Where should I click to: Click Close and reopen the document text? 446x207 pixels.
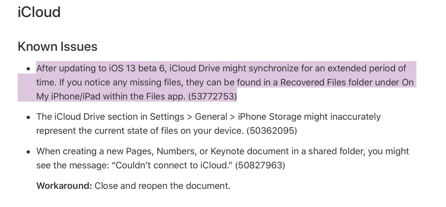[x=162, y=185]
